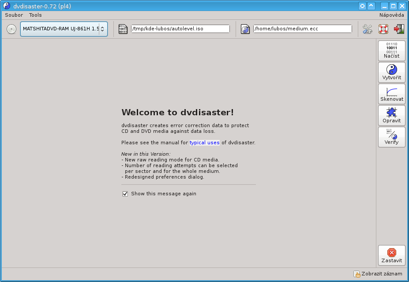
Task: Open the MATSHITADVD-RAM drive dropdown
Action: click(64, 29)
